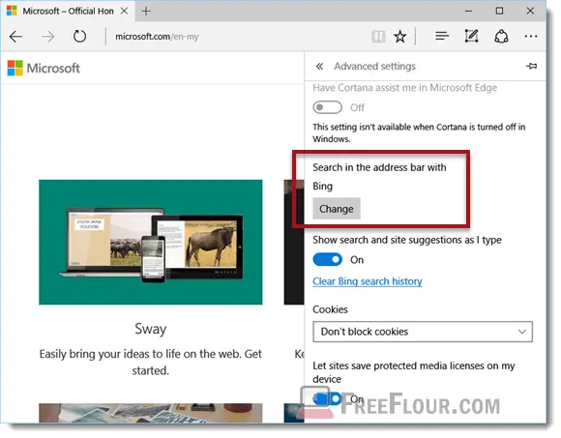Click the forward navigation arrow
The height and width of the screenshot is (438, 561).
pyautogui.click(x=47, y=37)
